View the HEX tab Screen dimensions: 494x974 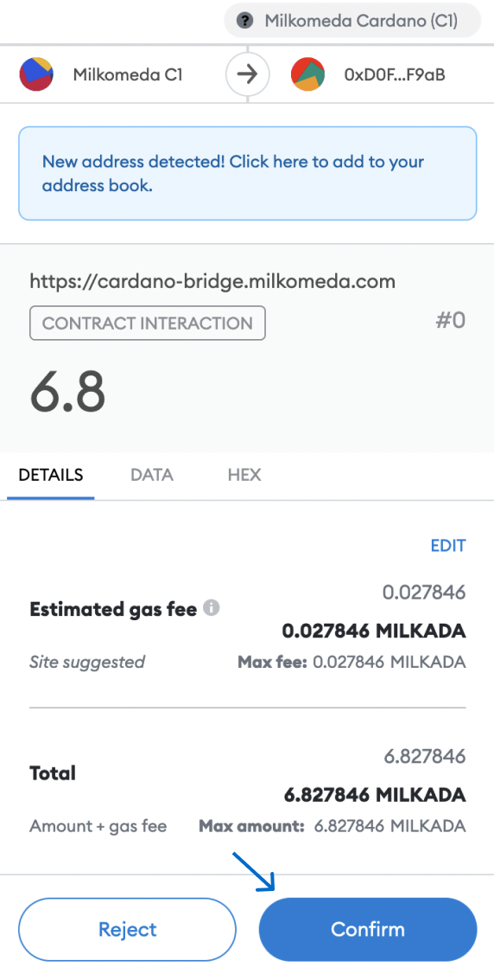[244, 475]
